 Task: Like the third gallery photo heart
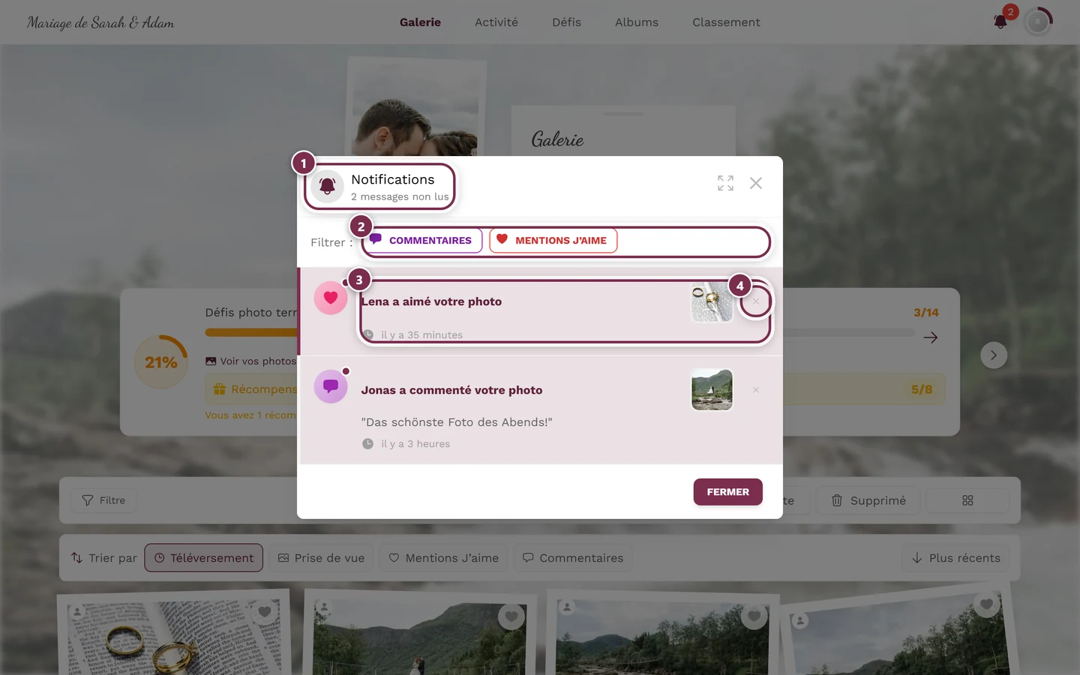click(754, 616)
